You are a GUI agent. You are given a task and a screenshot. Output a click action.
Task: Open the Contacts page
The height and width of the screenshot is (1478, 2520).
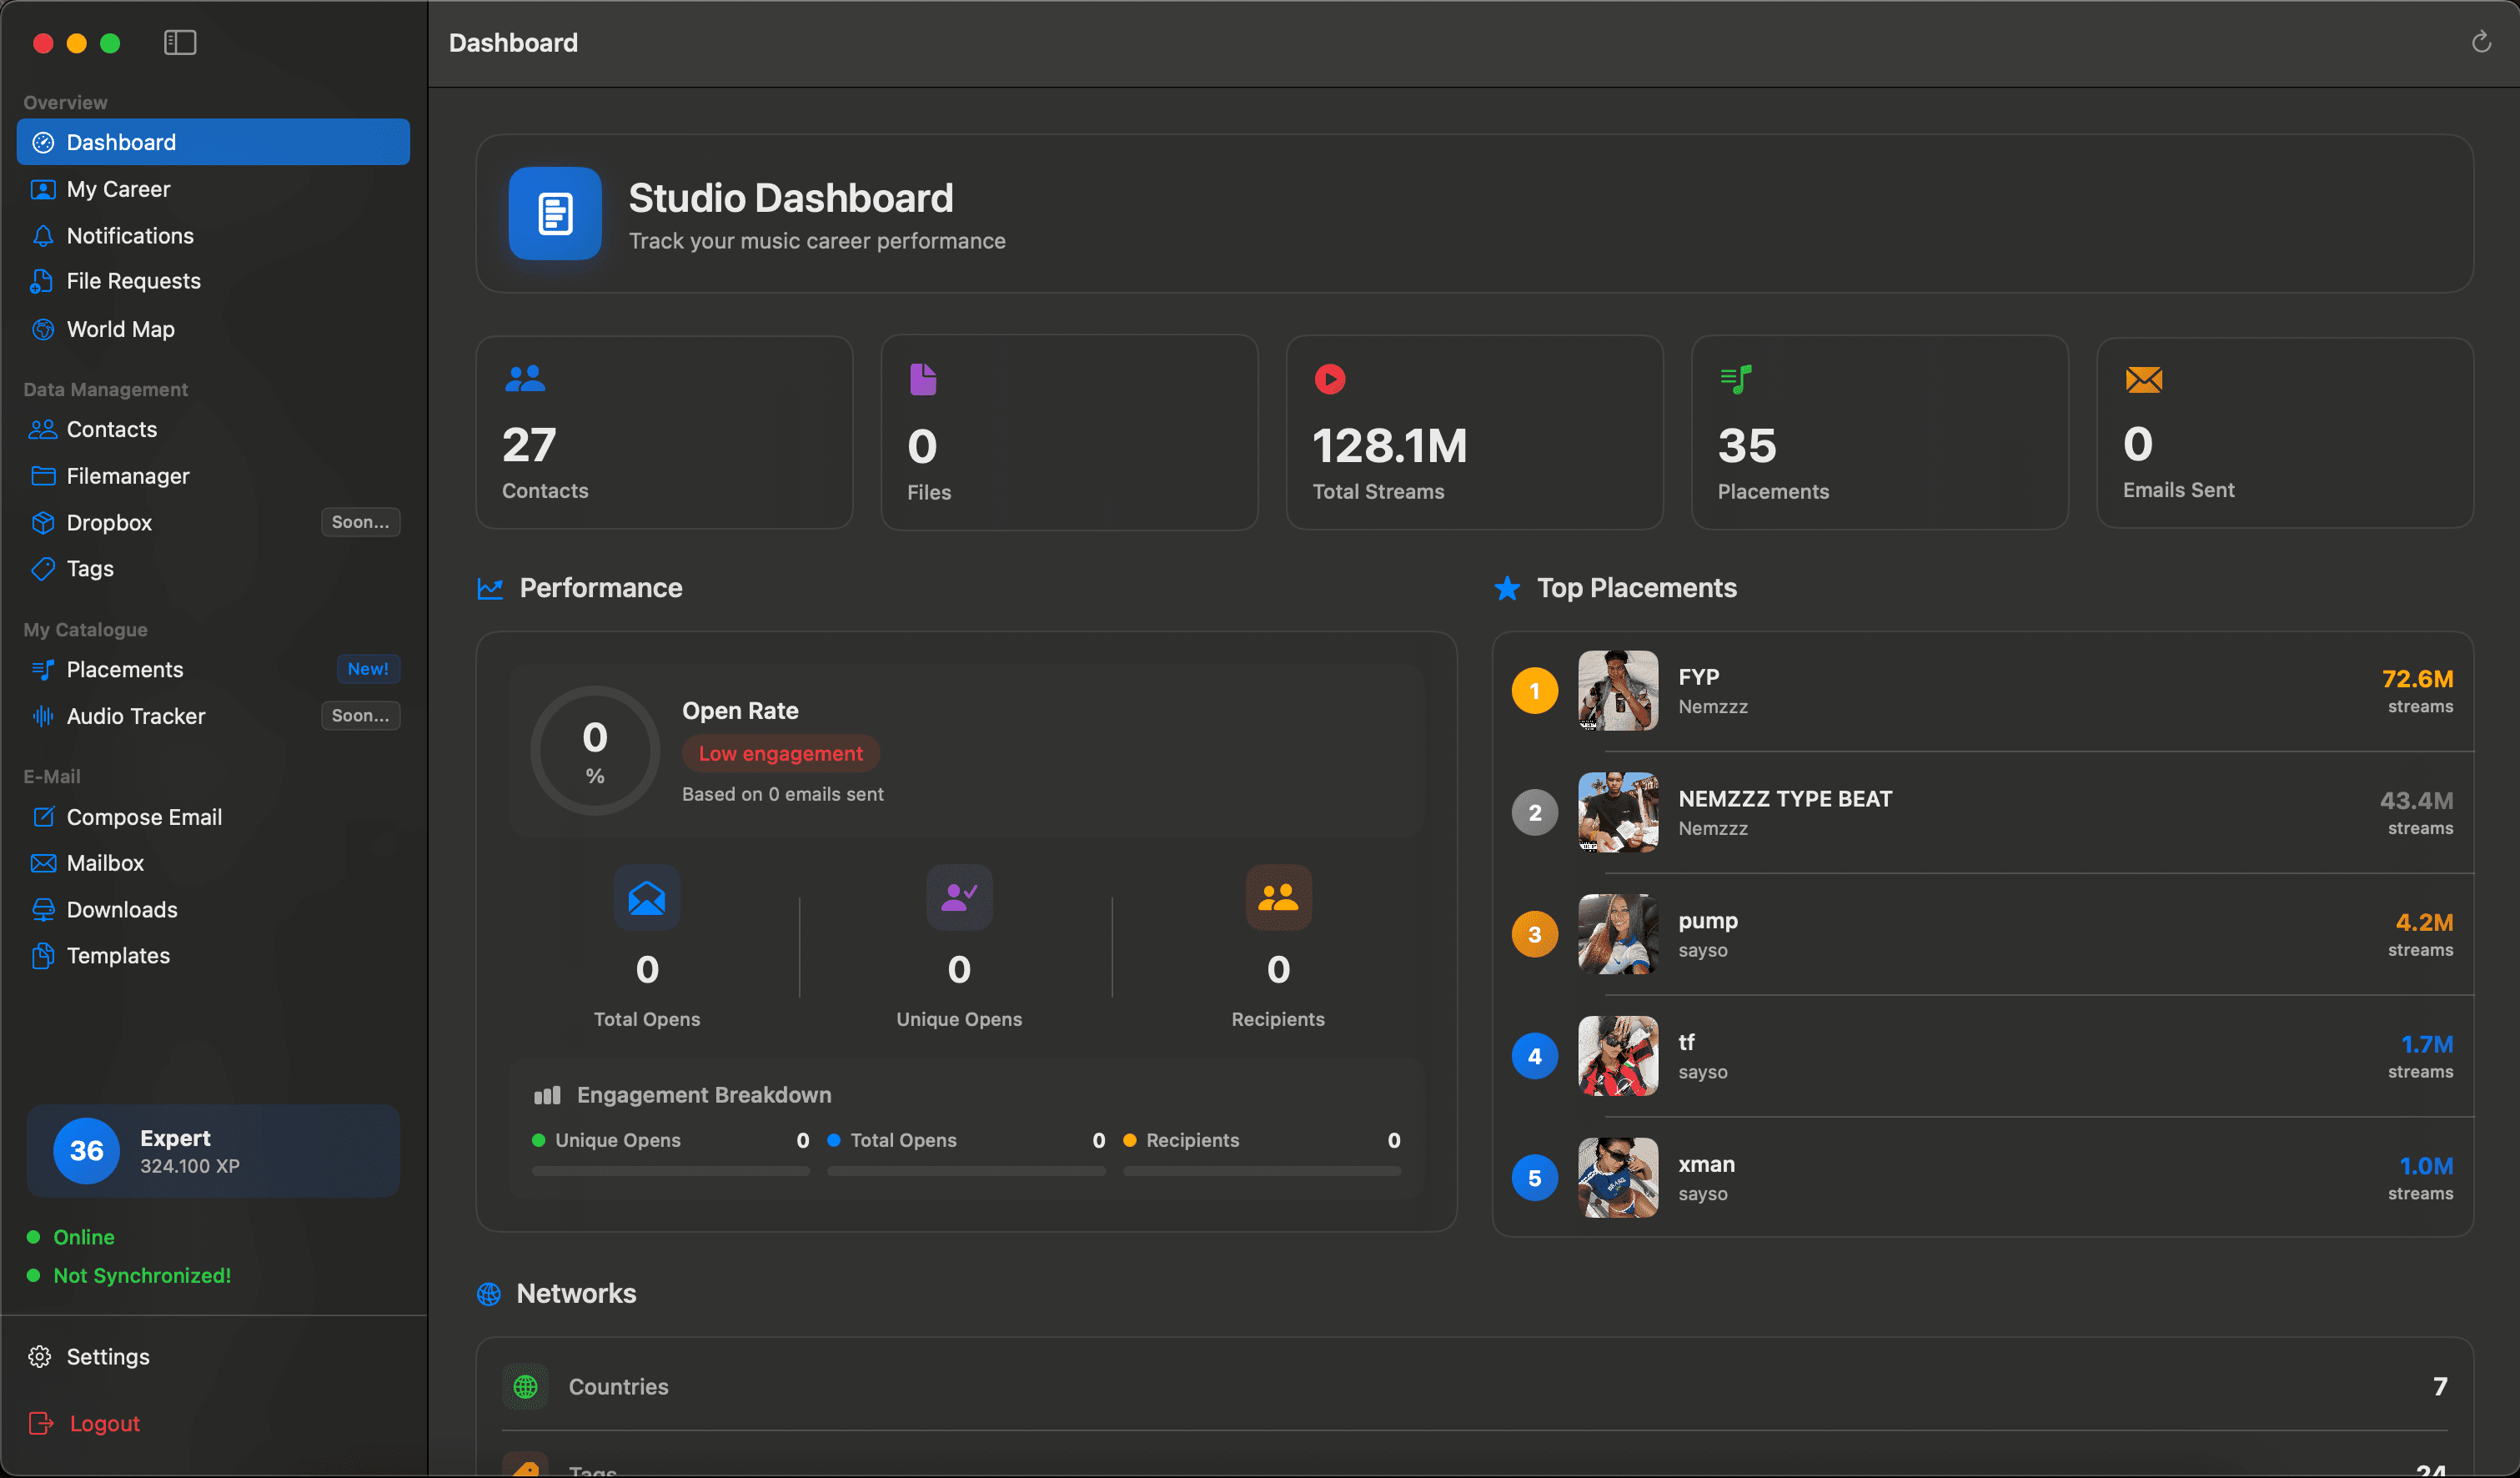click(x=111, y=429)
